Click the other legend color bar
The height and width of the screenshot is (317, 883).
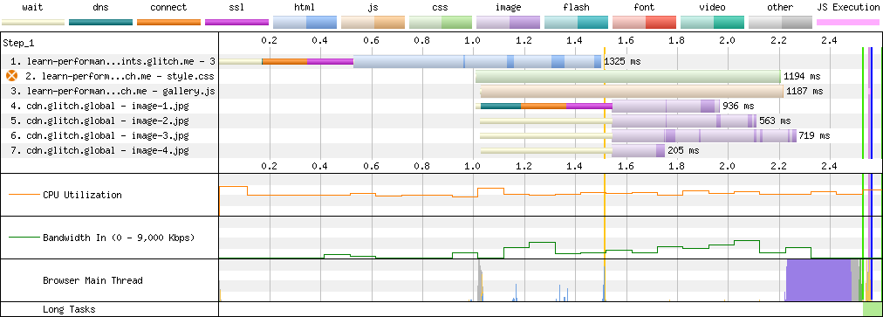780,22
